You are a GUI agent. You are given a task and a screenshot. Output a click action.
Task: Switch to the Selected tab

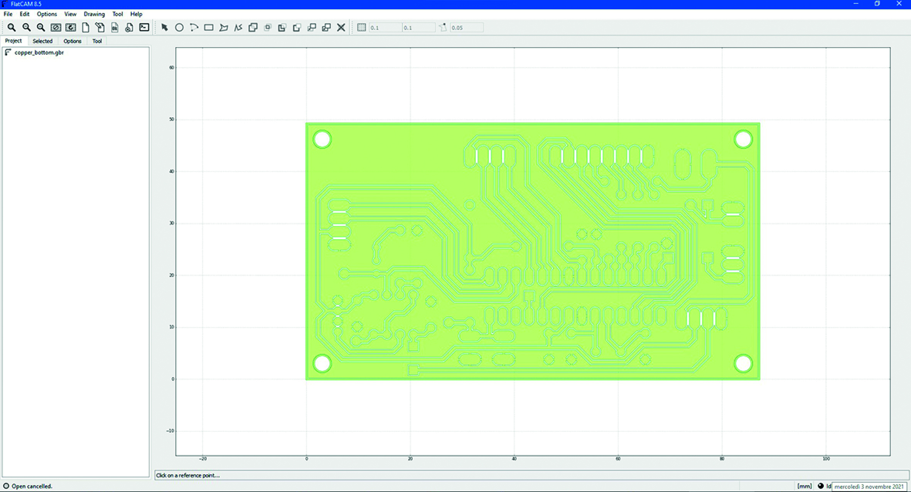[x=43, y=41]
